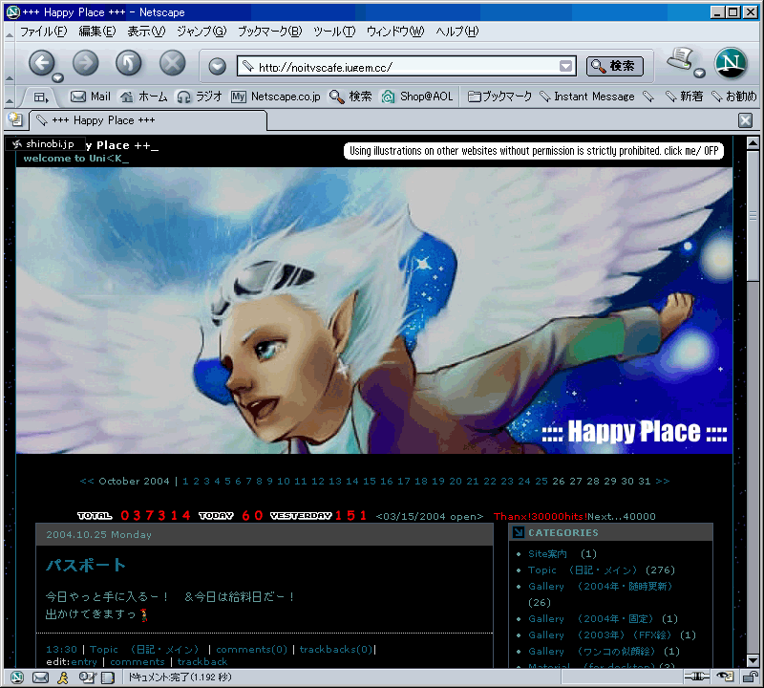Open the Site案内 category link
Viewport: 764px width, 688px height.
(547, 554)
